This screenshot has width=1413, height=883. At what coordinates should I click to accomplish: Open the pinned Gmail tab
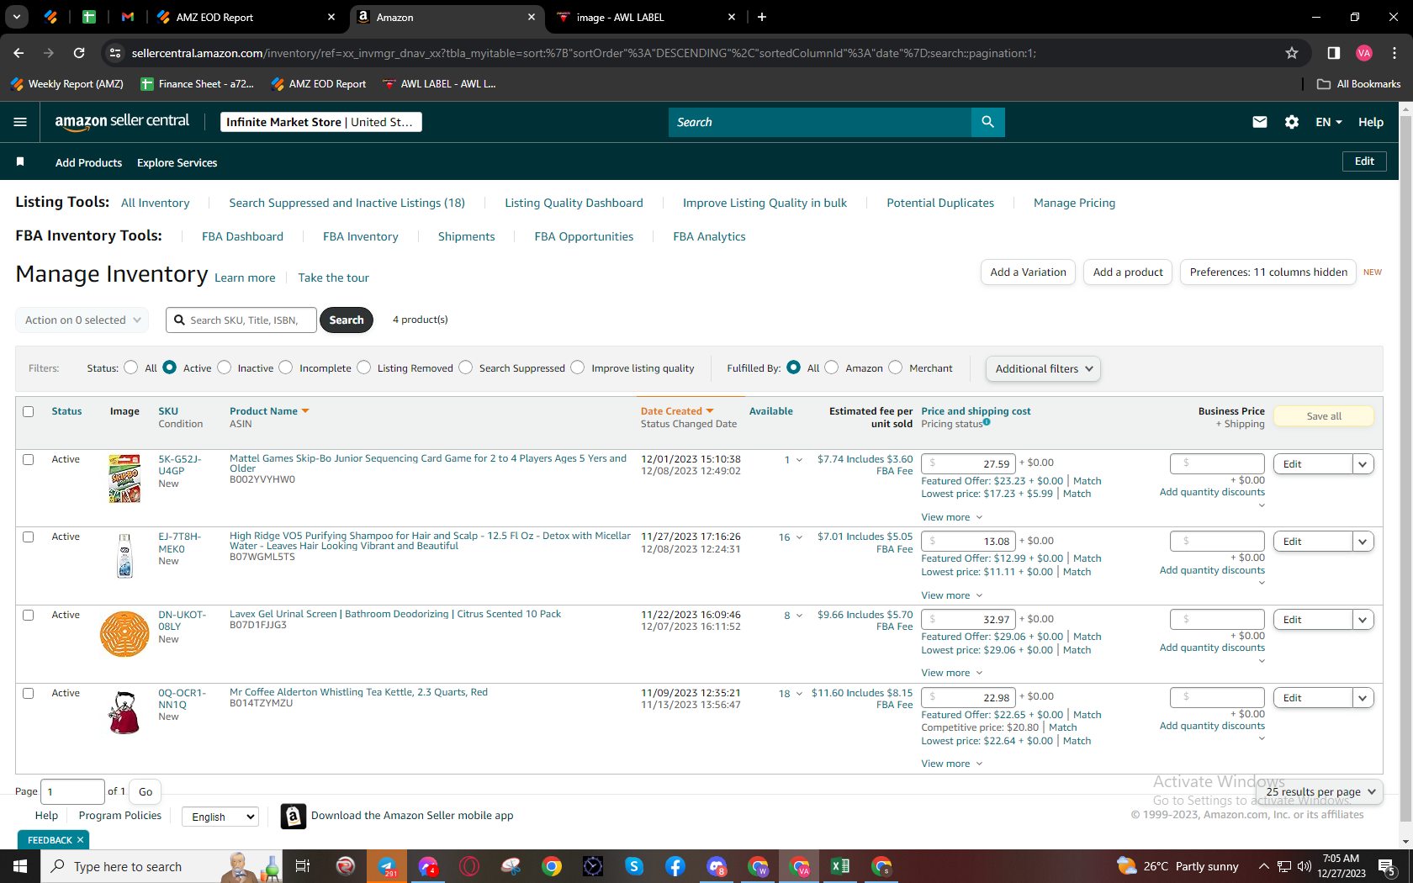coord(128,17)
